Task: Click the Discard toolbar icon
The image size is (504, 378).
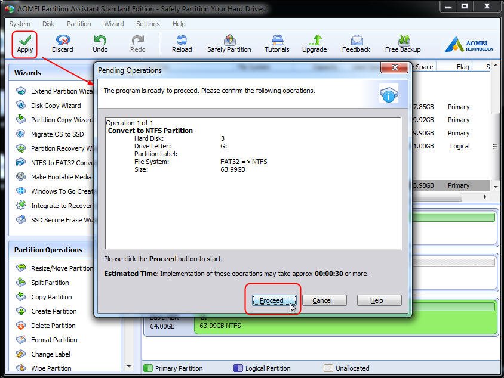Action: 62,44
